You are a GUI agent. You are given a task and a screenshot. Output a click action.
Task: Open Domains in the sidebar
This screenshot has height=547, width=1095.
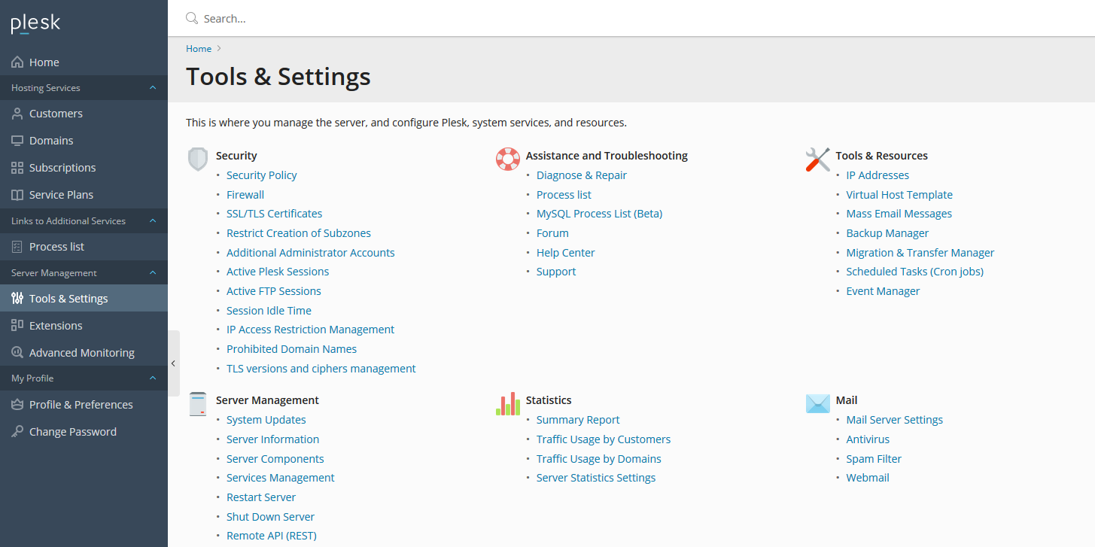(84, 141)
